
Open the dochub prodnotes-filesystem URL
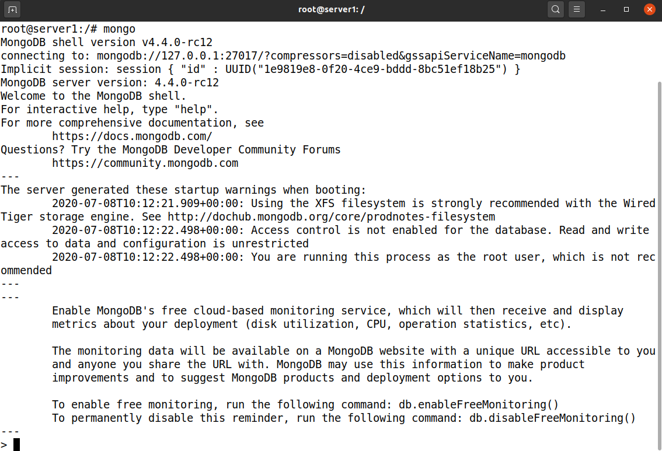(331, 217)
